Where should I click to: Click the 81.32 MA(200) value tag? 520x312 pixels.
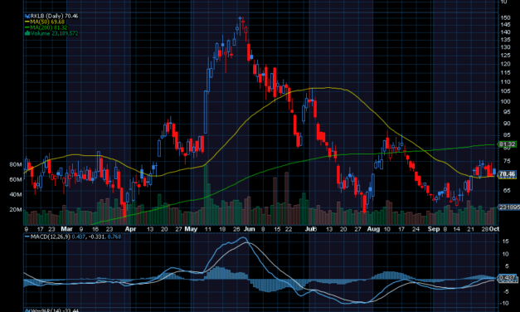(x=507, y=144)
